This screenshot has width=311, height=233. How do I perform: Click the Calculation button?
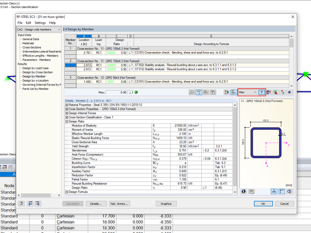[x=72, y=204]
